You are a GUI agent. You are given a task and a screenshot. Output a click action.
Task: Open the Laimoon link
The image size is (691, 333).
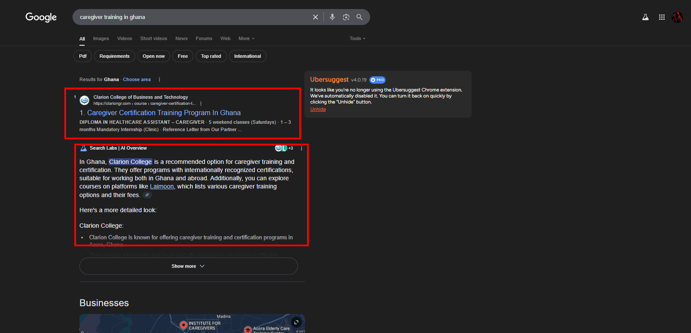coord(162,186)
